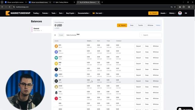Screen dimensions: 195x110
Task: Sort by the Overall column header
Action: tap(89, 41)
